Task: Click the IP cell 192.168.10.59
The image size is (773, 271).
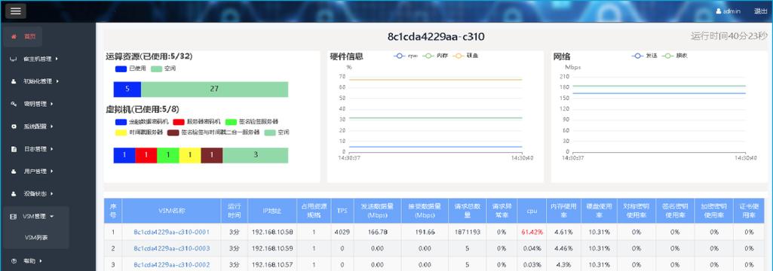Action: (x=272, y=248)
